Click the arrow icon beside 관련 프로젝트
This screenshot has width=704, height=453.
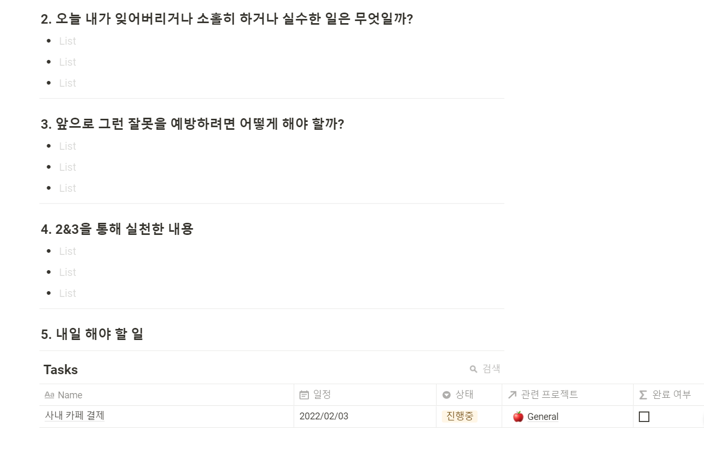[513, 395]
